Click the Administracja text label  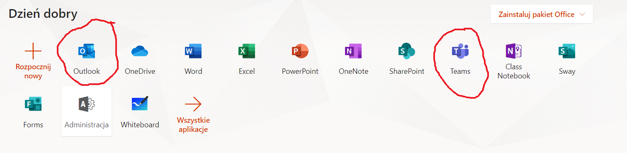coord(87,125)
